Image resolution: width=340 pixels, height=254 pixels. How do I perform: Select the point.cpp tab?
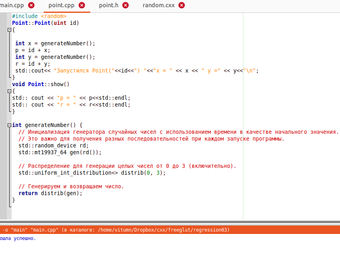(61, 5)
